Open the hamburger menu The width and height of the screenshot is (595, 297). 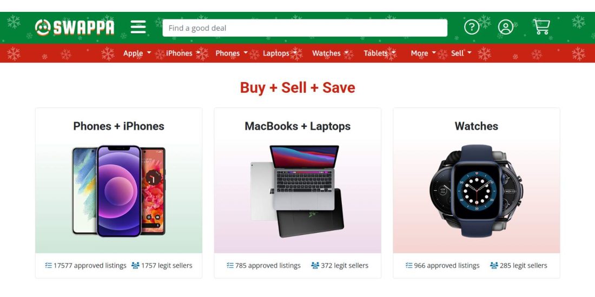(x=138, y=27)
